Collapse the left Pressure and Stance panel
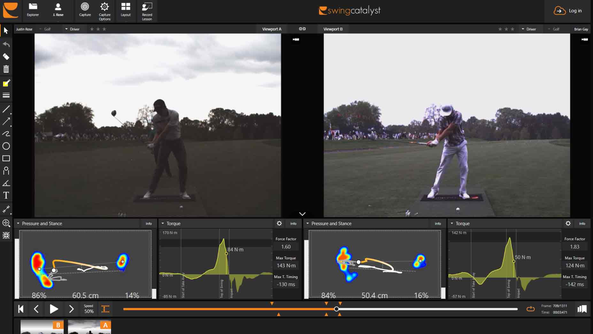593x334 pixels. pyautogui.click(x=18, y=223)
